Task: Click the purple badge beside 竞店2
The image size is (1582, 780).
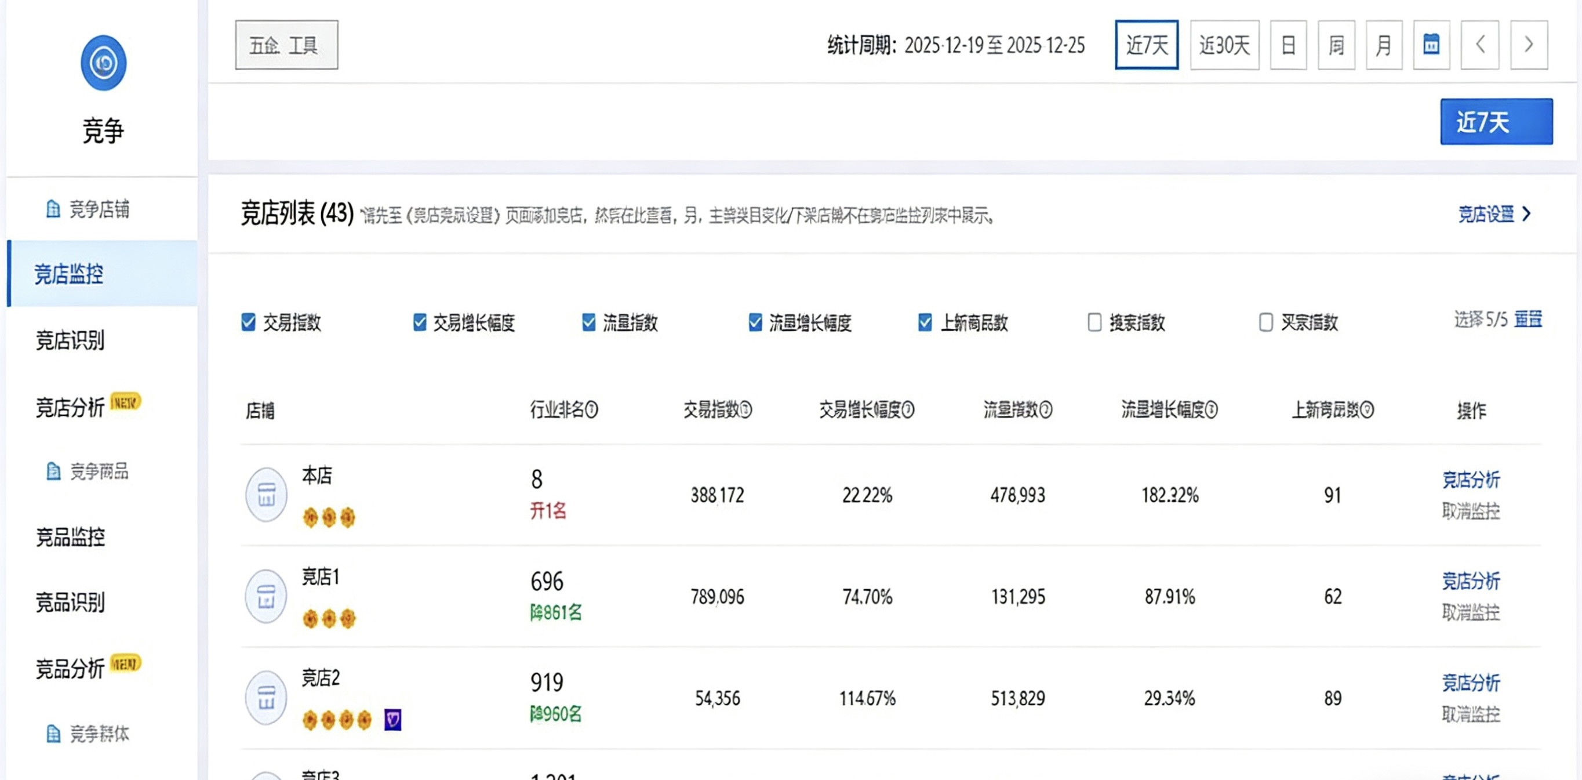Action: coord(392,719)
